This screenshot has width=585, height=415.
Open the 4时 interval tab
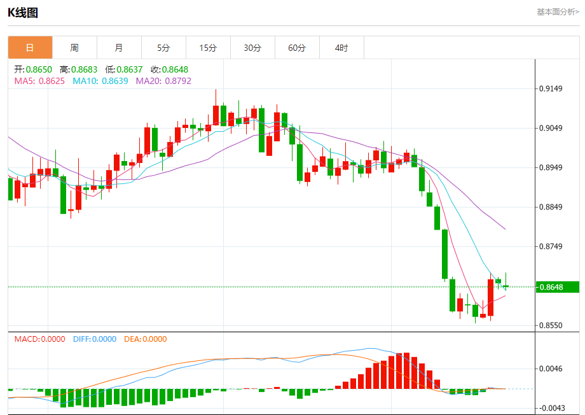[341, 48]
